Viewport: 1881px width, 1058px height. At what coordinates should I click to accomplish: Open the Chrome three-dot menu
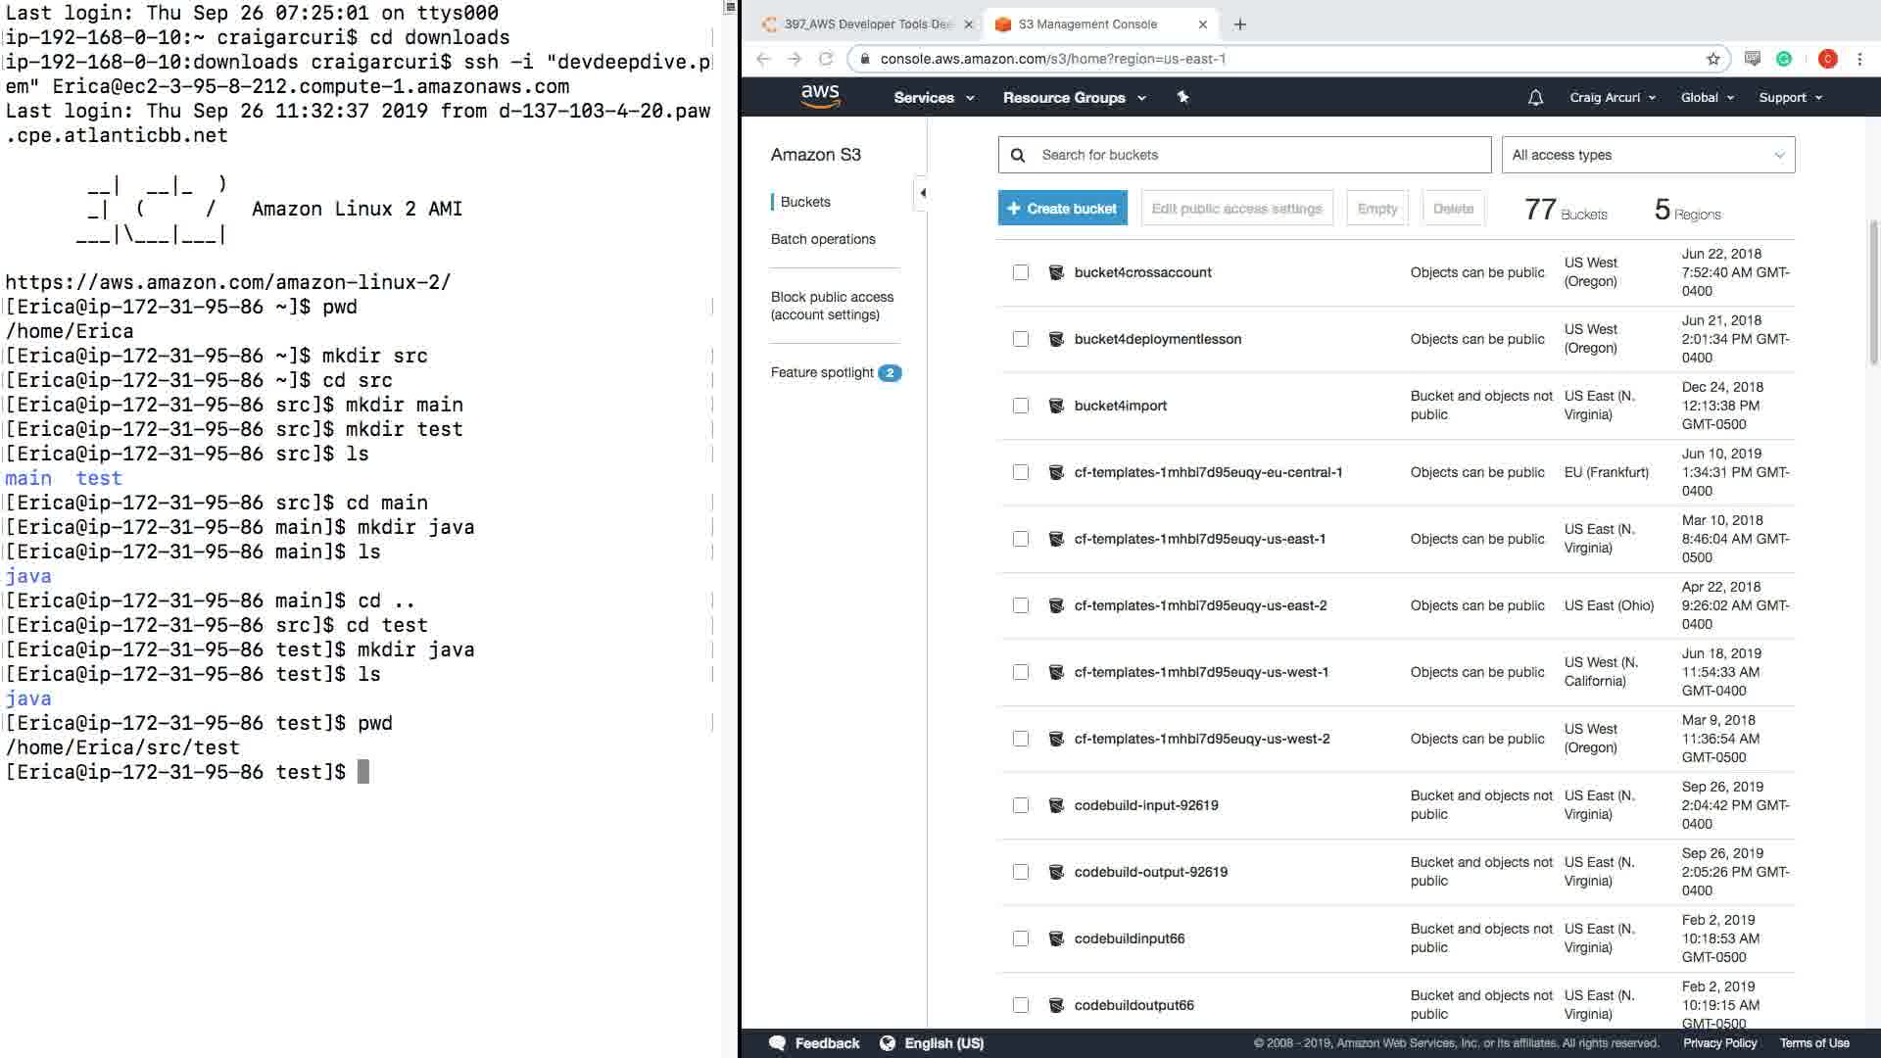point(1859,59)
